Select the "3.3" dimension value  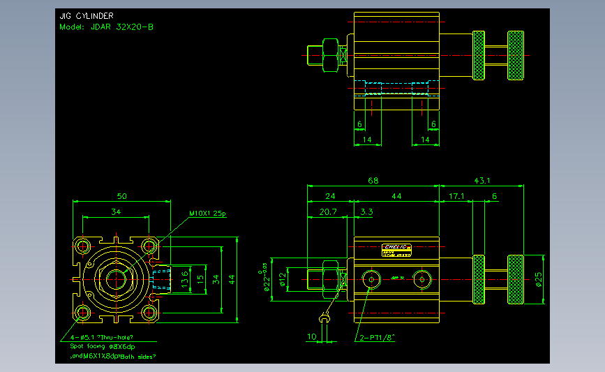click(366, 212)
